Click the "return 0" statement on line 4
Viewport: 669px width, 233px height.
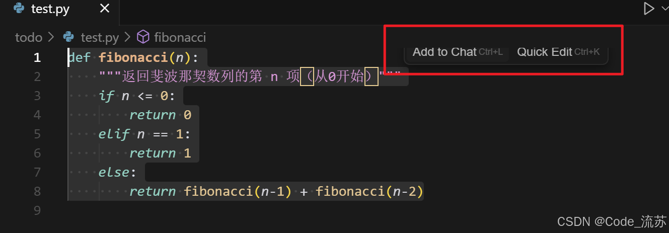[160, 115]
